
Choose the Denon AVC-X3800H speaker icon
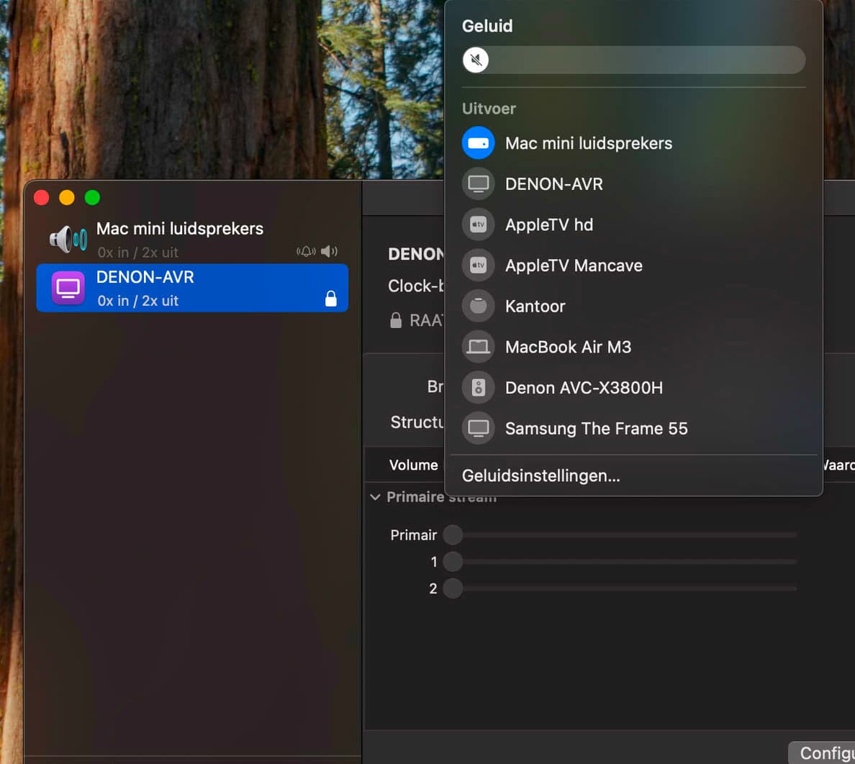pyautogui.click(x=478, y=388)
